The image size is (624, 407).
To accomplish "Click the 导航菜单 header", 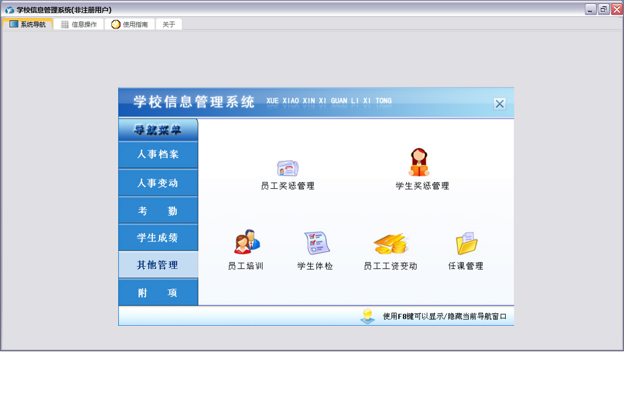I will 158,130.
